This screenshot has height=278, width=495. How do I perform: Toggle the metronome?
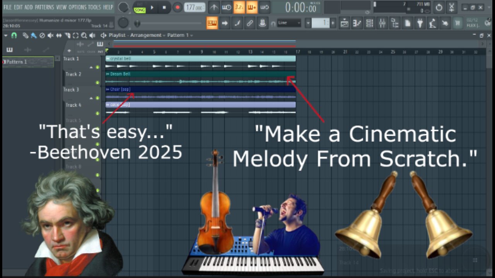(x=214, y=7)
